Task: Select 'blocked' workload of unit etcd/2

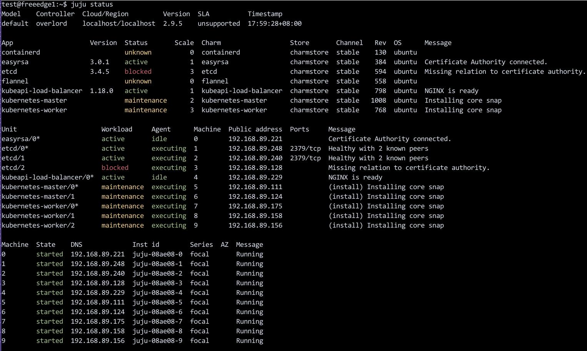Action: tap(115, 168)
